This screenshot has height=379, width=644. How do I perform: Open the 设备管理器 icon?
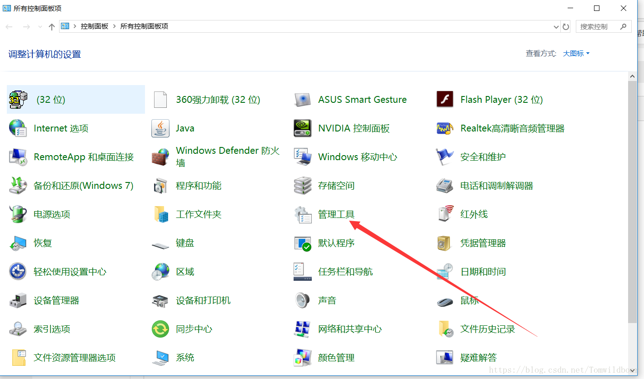(18, 300)
